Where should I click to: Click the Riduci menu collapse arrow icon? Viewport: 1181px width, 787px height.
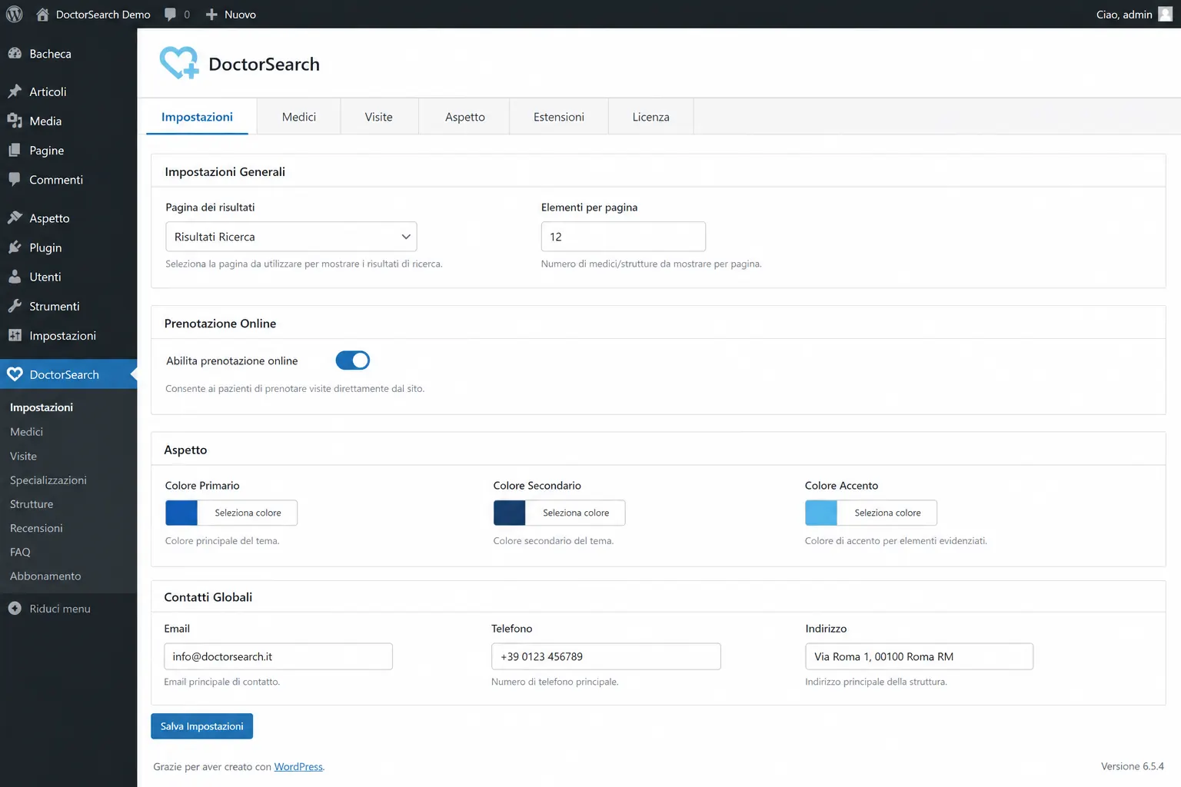coord(15,608)
